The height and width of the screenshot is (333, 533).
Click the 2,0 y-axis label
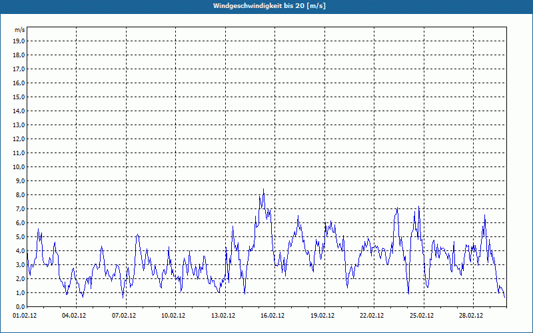coord(20,278)
